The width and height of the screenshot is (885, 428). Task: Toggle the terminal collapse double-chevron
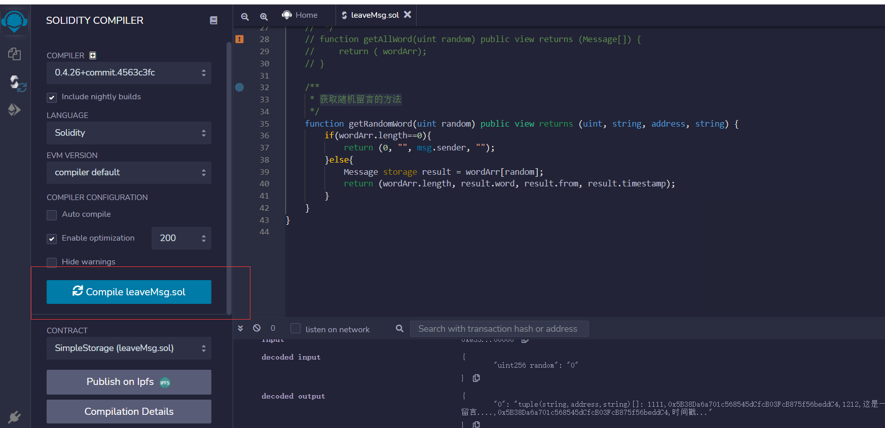(x=240, y=328)
